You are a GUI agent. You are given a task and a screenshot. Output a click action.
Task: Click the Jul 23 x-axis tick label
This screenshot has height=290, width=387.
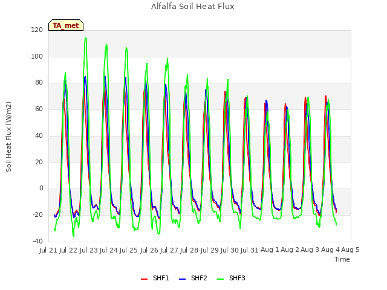pyautogui.click(x=89, y=250)
